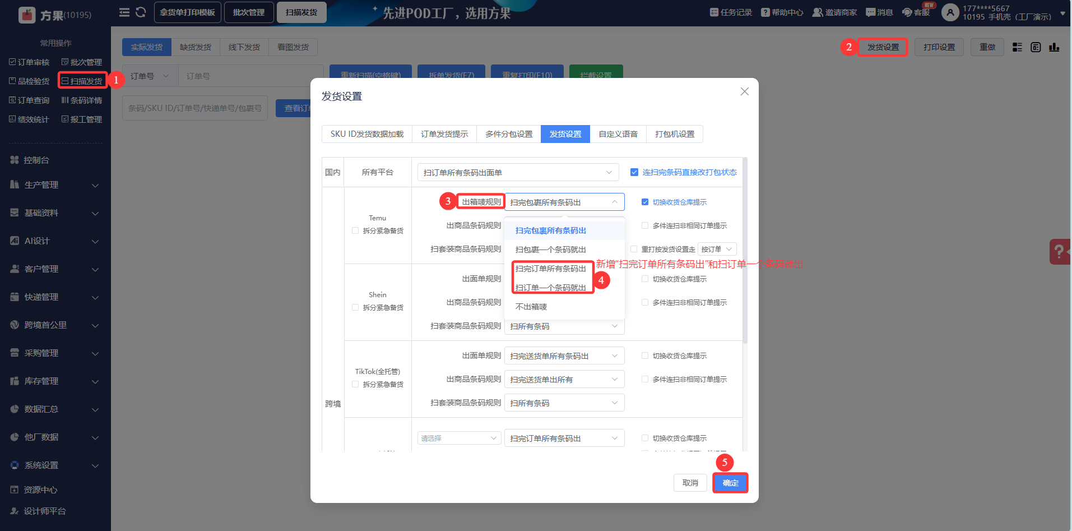1072x531 pixels.
Task: Expand 生产管理 in sidebar
Action: (x=55, y=185)
